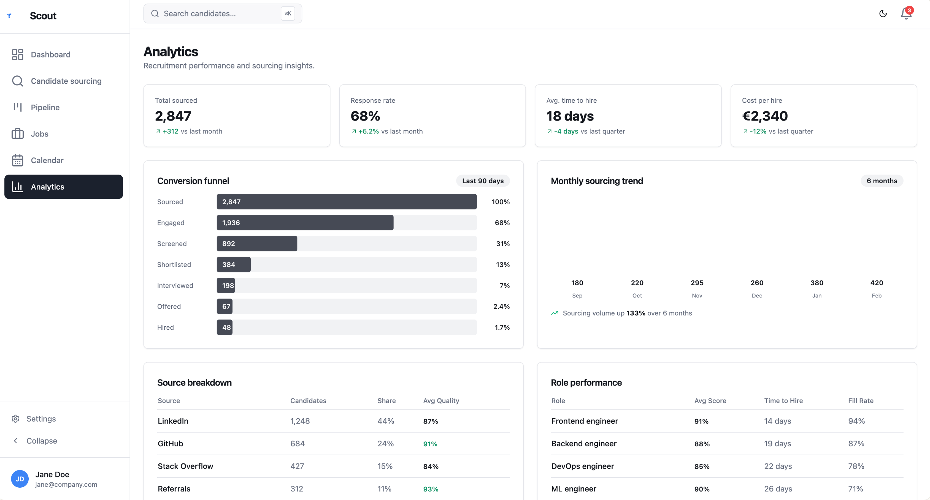
Task: Click the Jane Doe profile avatar
Action: pos(20,479)
